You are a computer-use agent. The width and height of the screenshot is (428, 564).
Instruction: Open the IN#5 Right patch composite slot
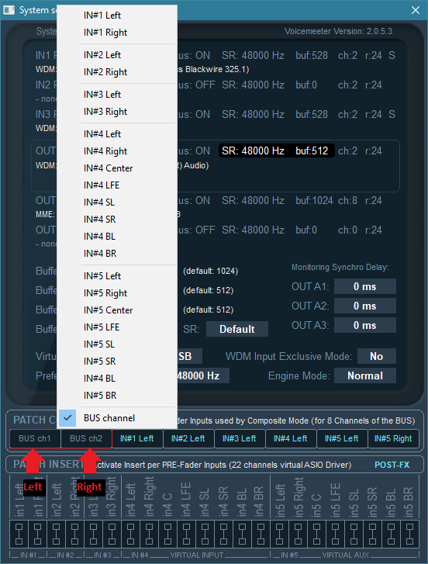(x=393, y=438)
